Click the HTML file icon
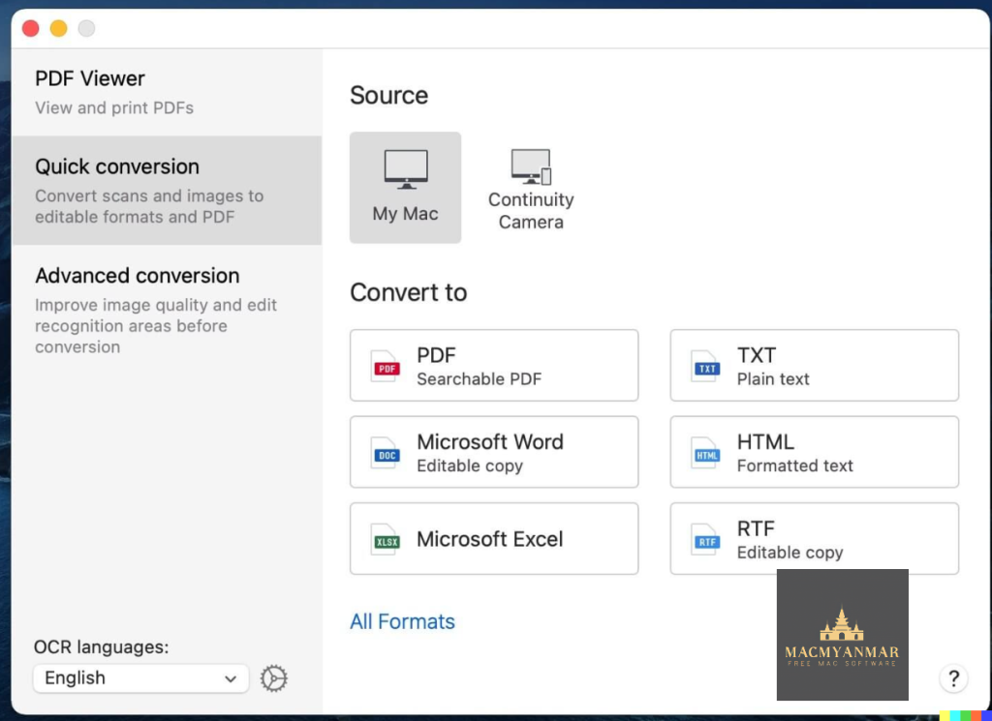This screenshot has width=992, height=721. (x=706, y=453)
